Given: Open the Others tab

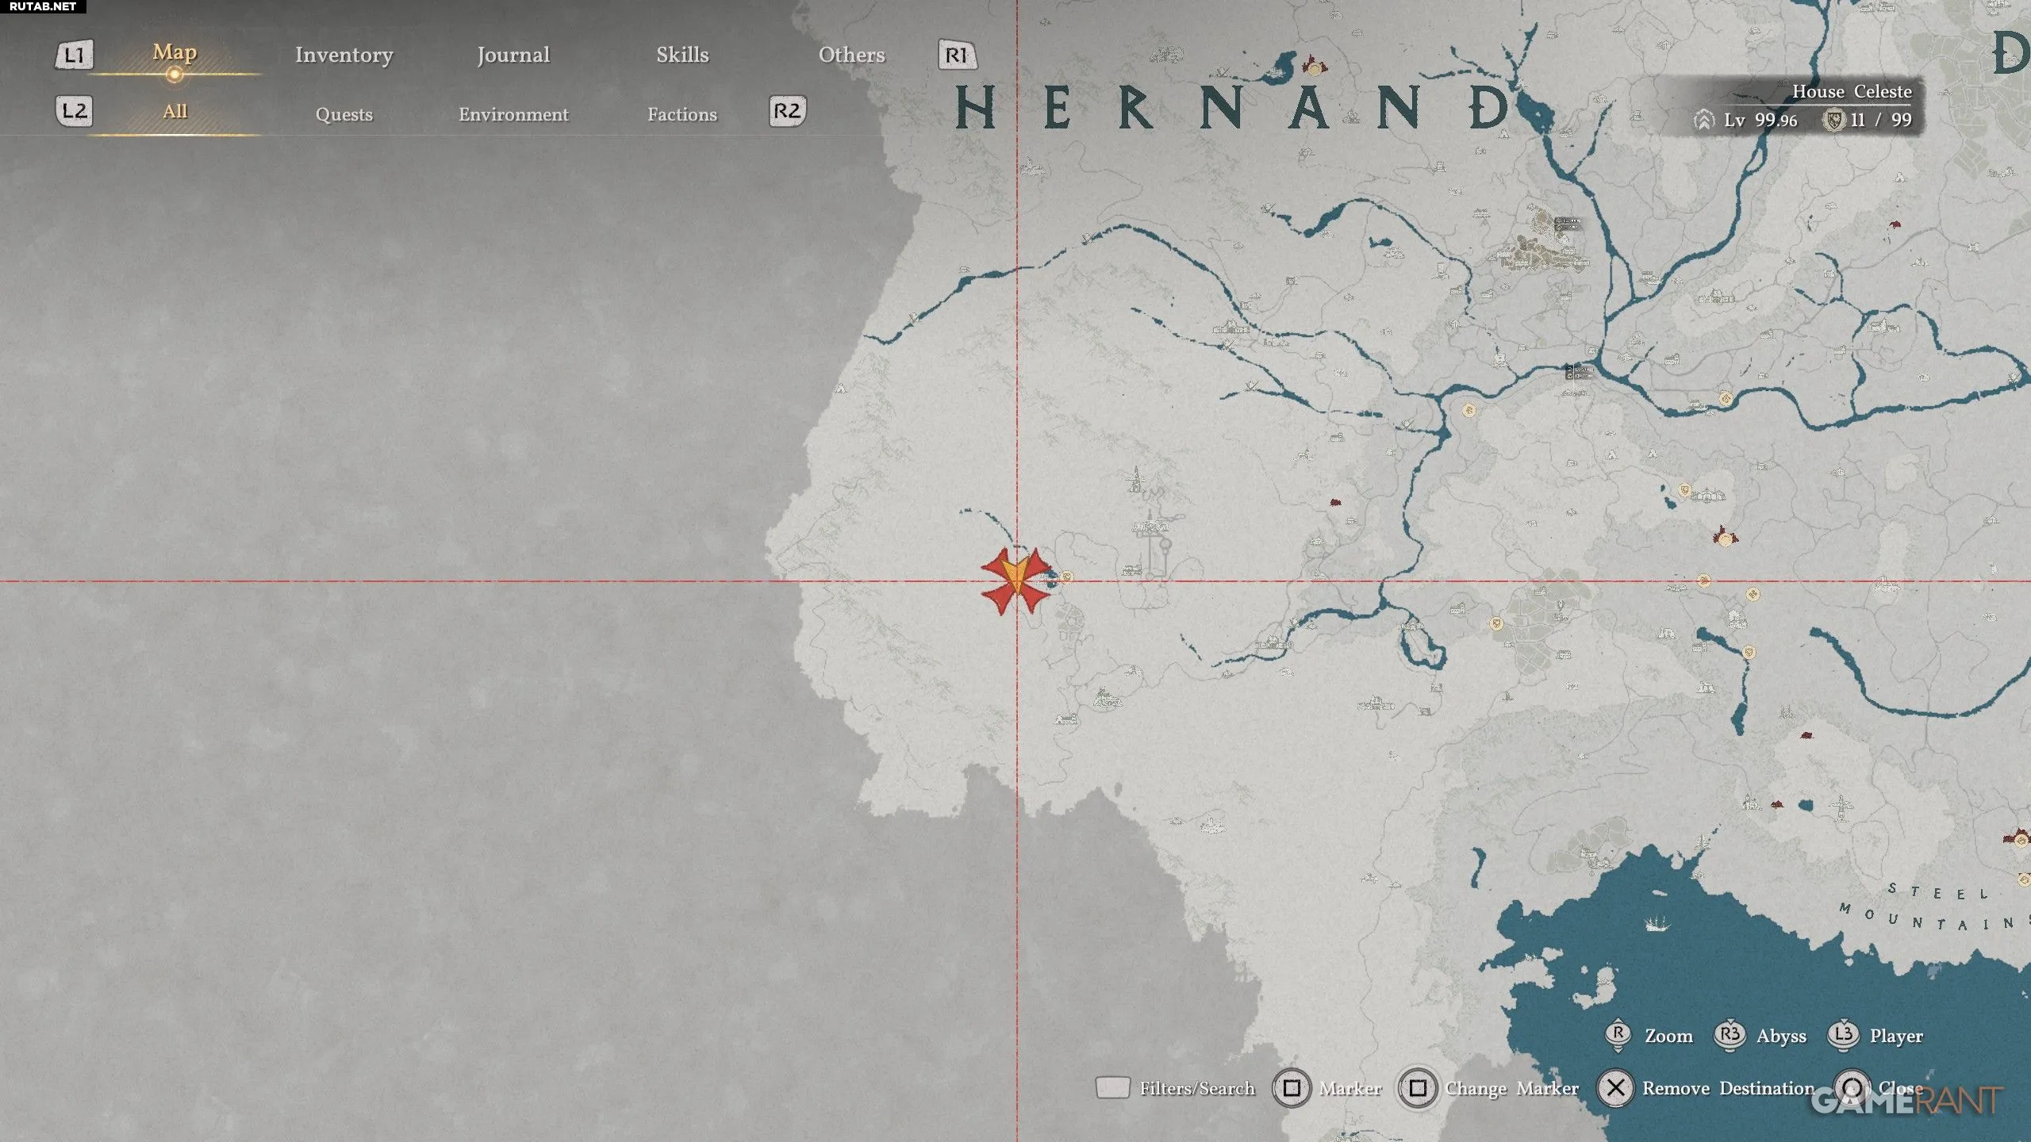Looking at the screenshot, I should point(851,55).
